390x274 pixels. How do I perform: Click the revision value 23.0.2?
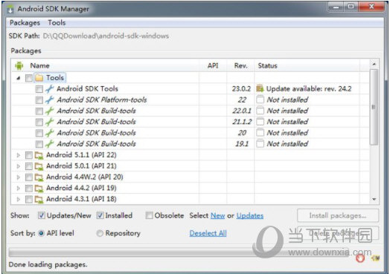point(241,89)
